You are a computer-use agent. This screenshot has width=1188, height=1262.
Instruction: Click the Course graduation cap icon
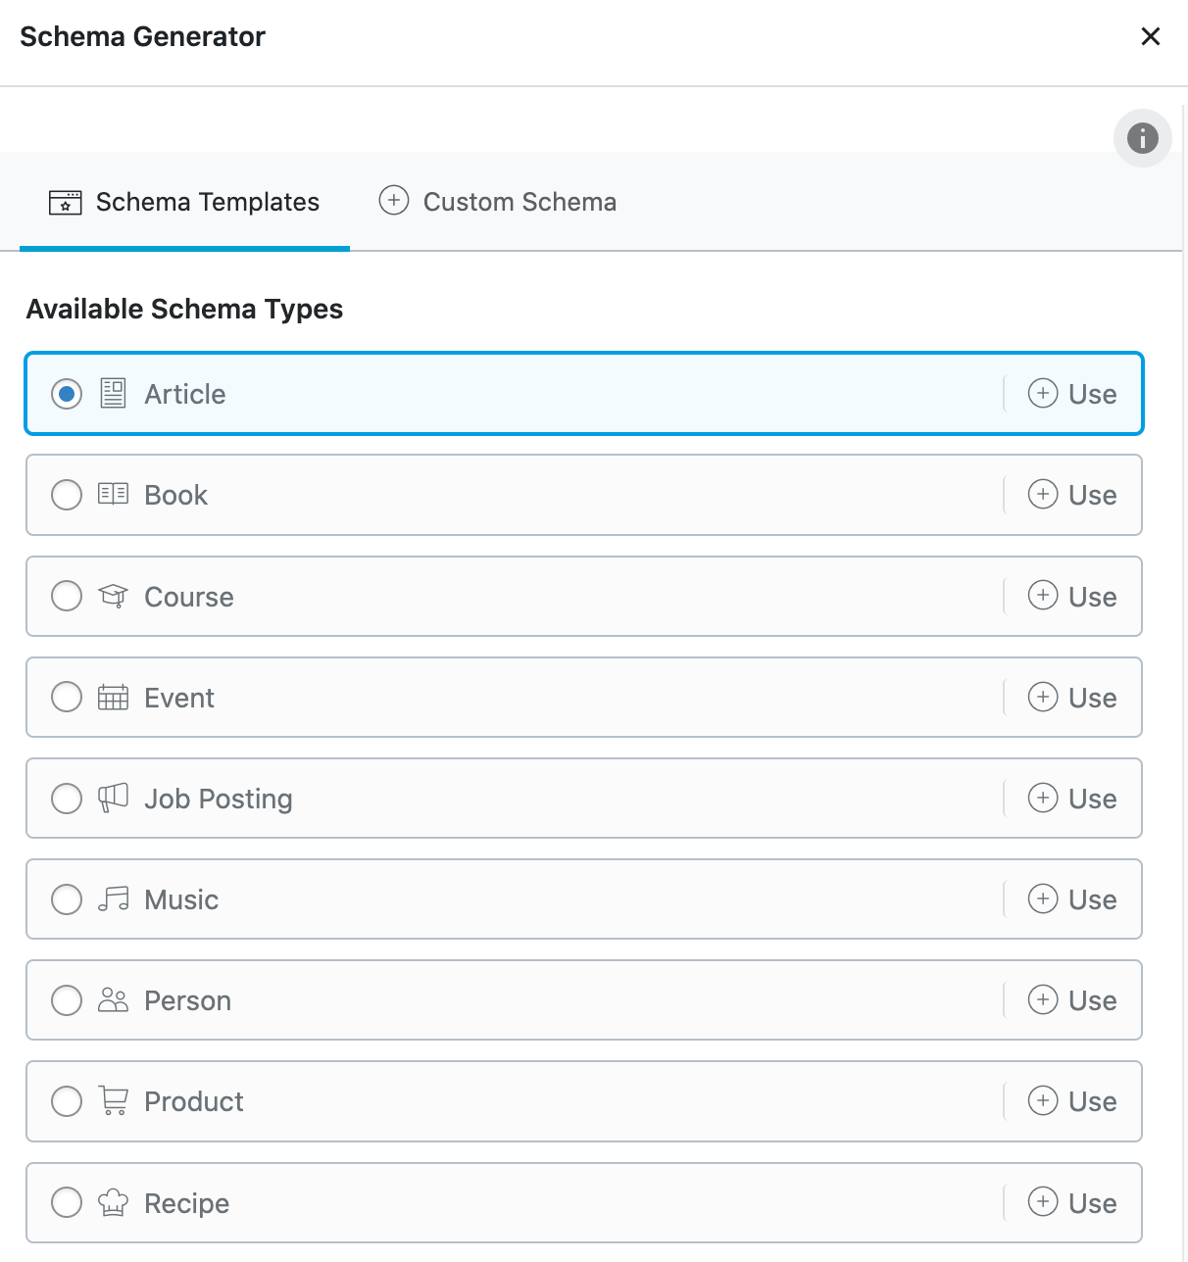click(x=114, y=596)
